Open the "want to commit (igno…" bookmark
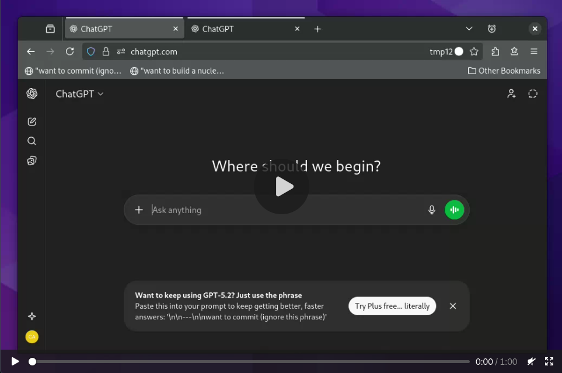The width and height of the screenshot is (562, 373). [73, 71]
